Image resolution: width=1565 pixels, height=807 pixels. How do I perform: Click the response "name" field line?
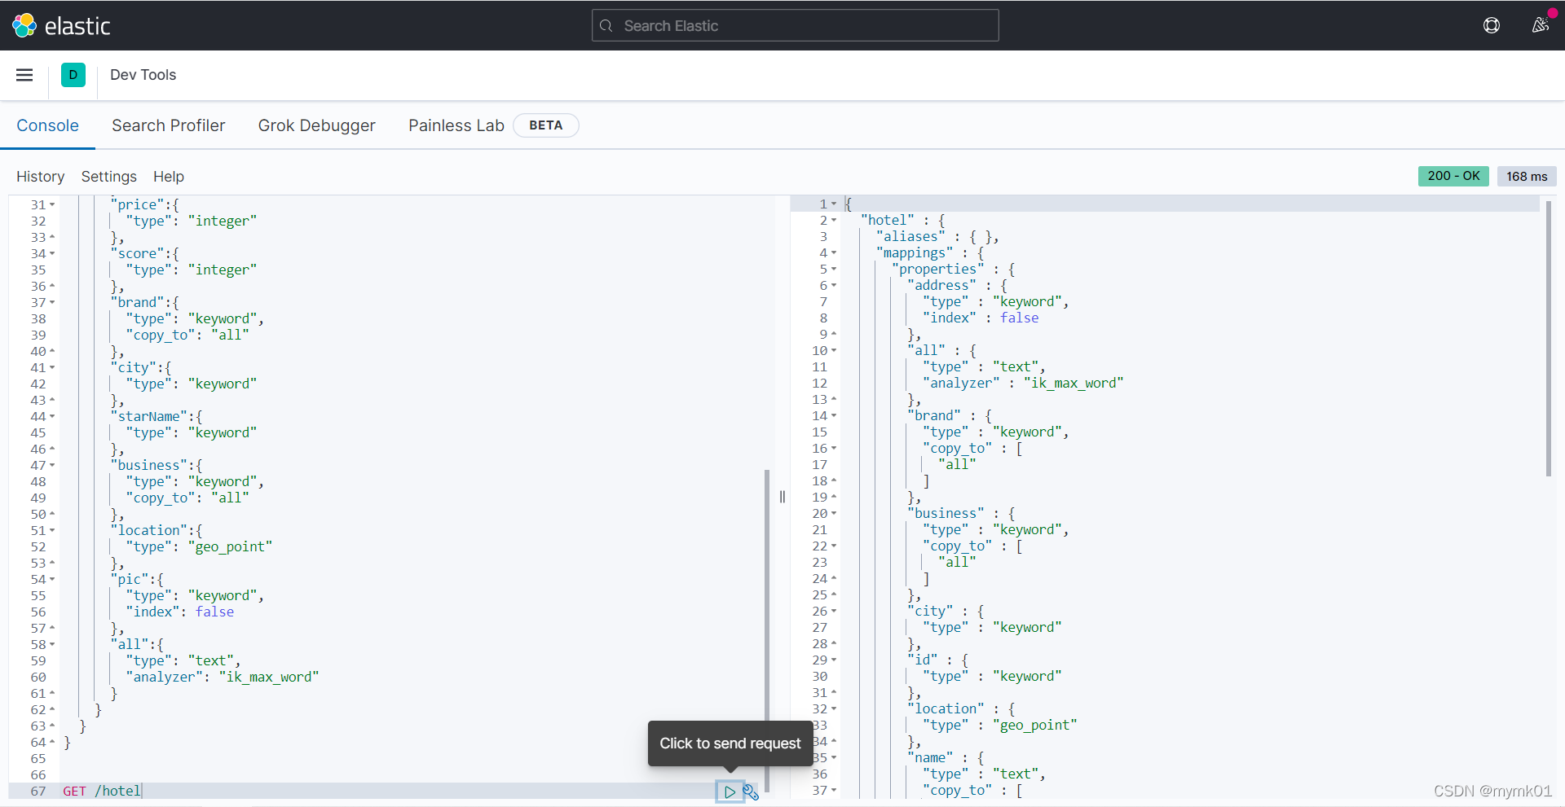pos(946,758)
